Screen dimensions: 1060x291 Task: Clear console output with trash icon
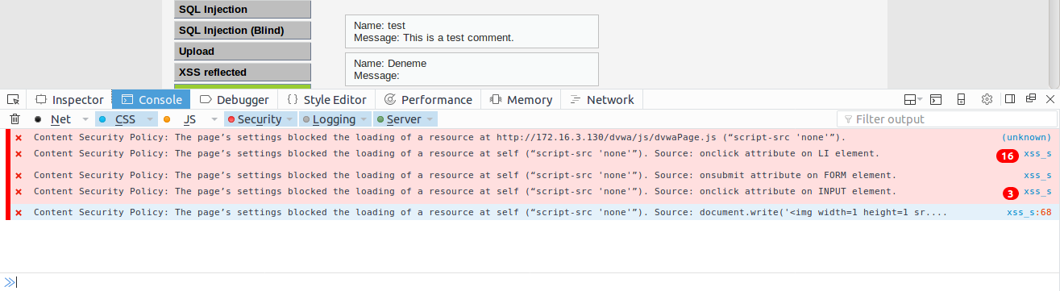coord(14,119)
